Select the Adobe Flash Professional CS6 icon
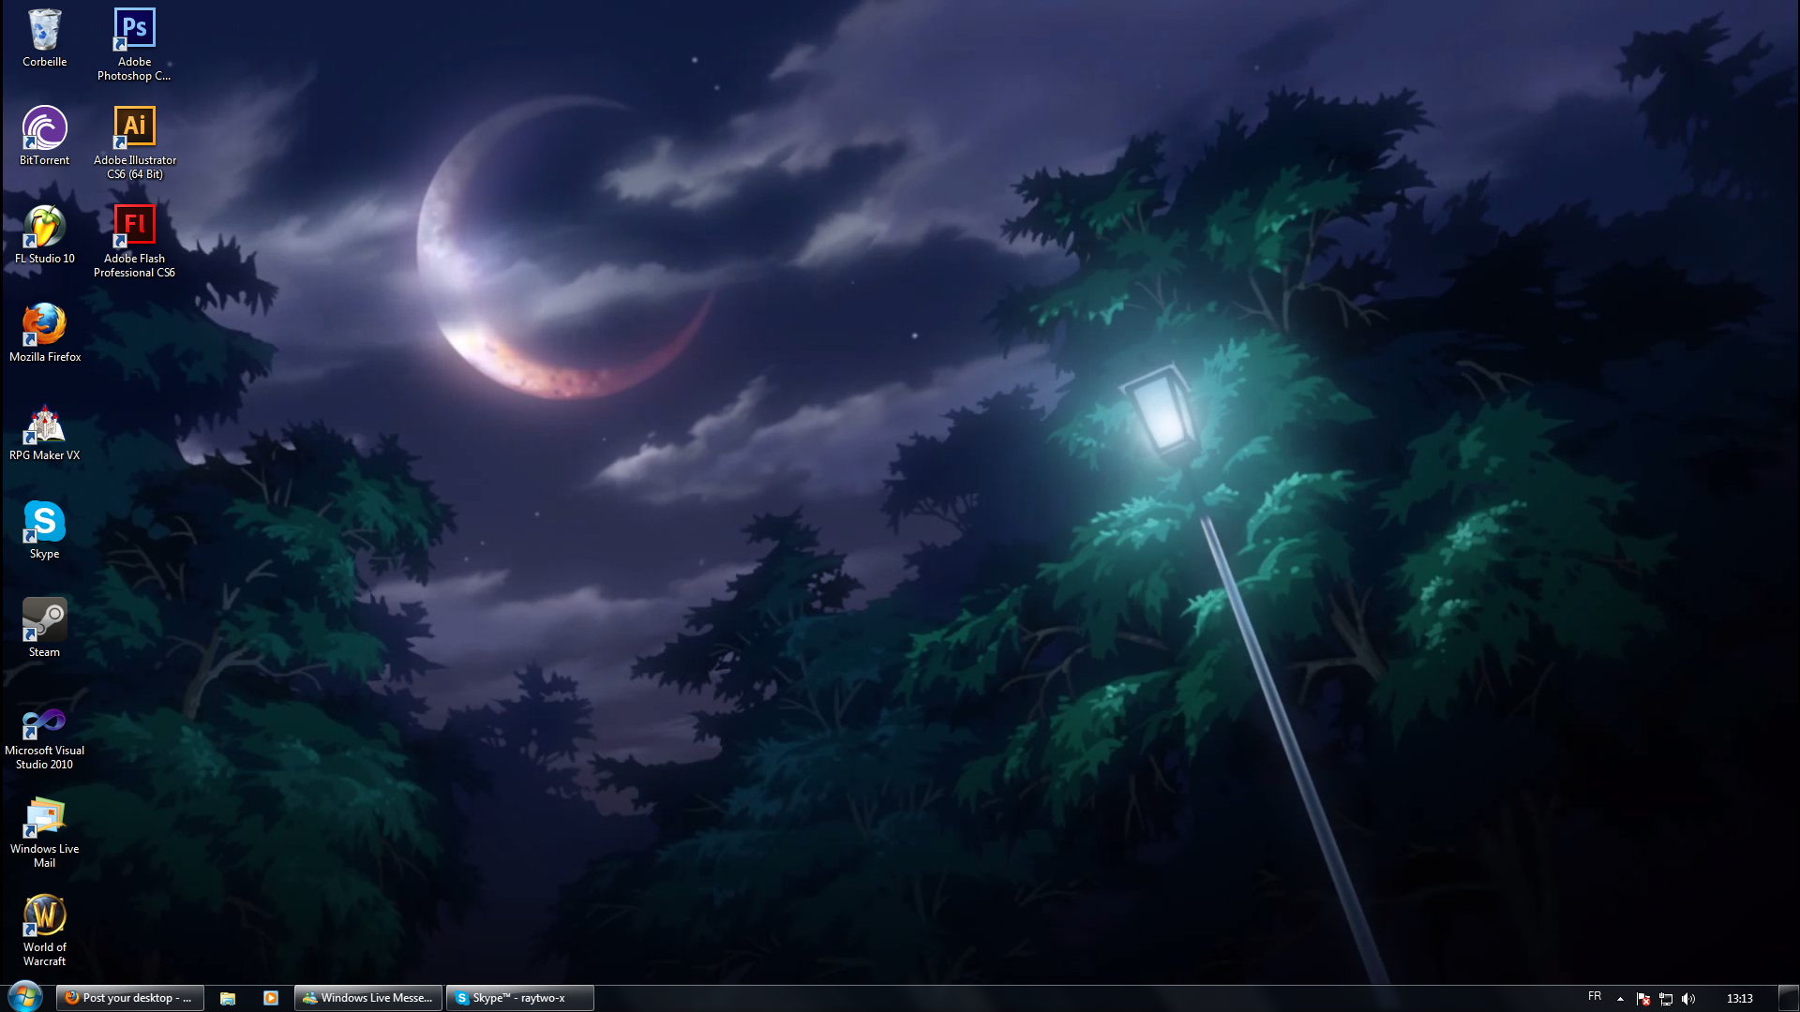Image resolution: width=1800 pixels, height=1012 pixels. (x=134, y=226)
